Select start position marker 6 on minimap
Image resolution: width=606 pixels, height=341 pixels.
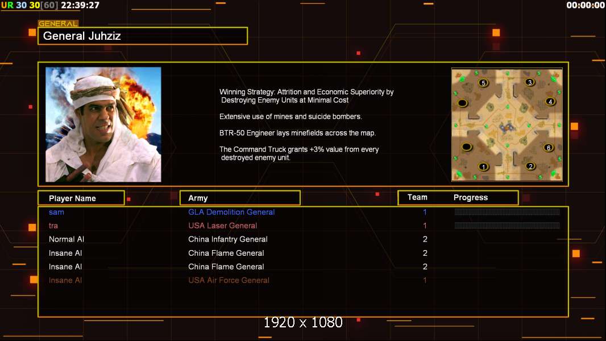coord(549,148)
